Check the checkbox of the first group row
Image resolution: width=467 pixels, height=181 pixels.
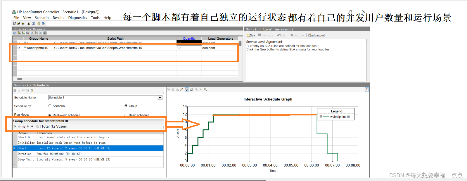pyautogui.click(x=19, y=43)
